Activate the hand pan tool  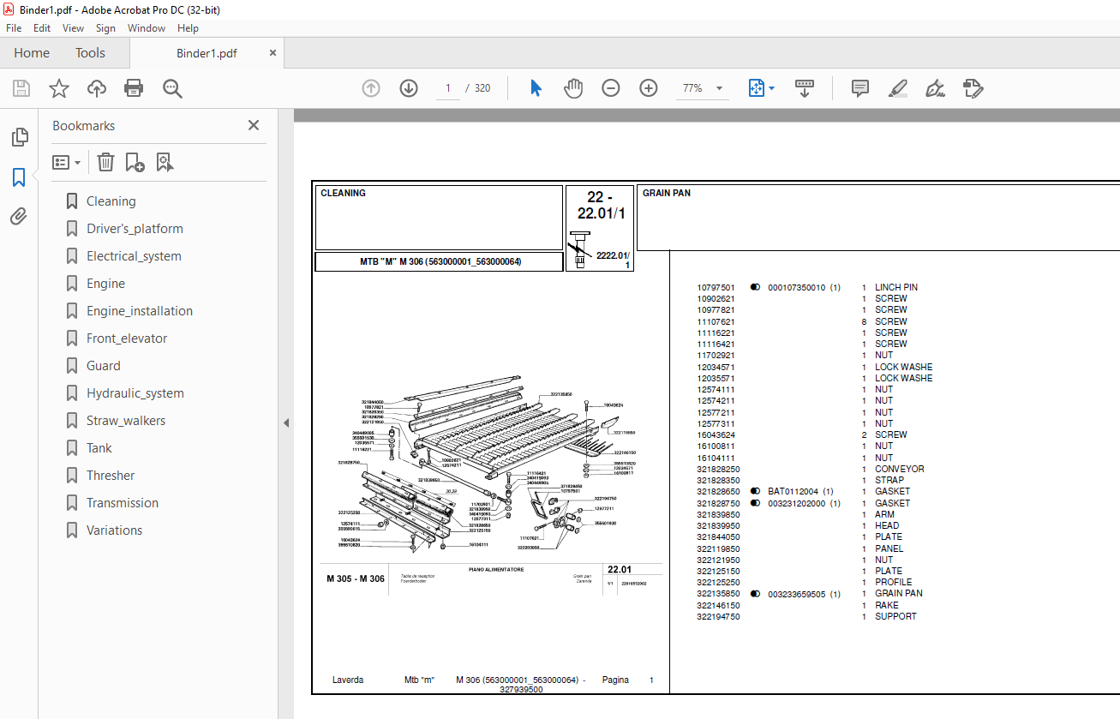pyautogui.click(x=573, y=88)
